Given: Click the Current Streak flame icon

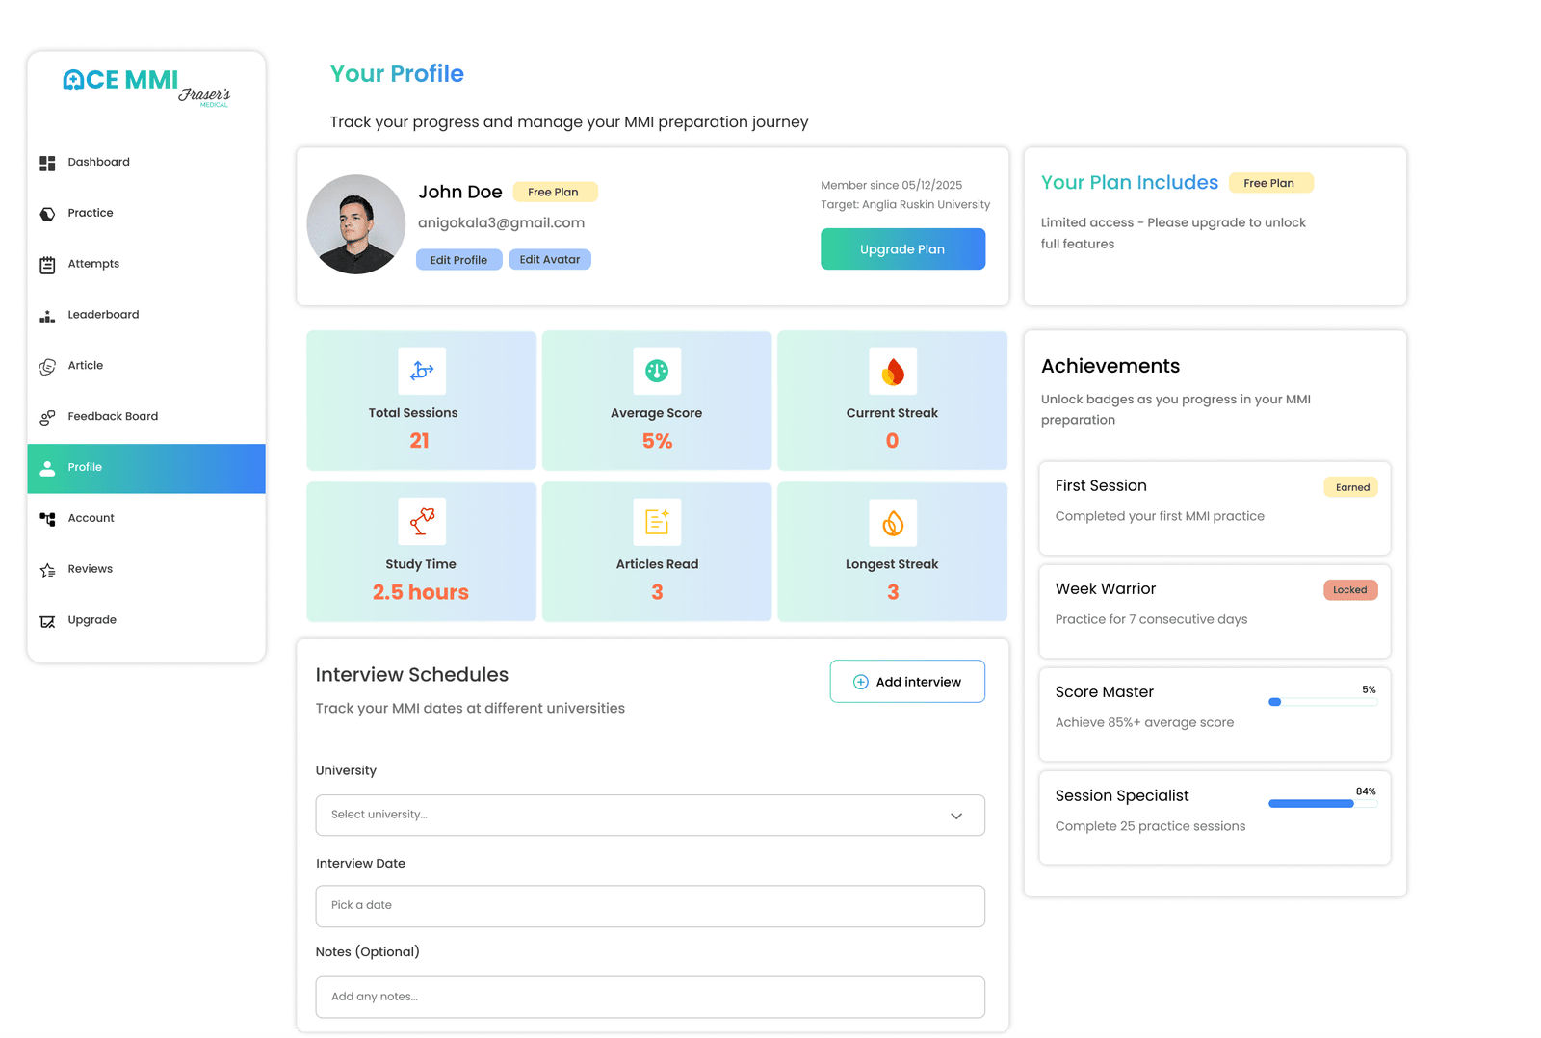Looking at the screenshot, I should click(893, 371).
